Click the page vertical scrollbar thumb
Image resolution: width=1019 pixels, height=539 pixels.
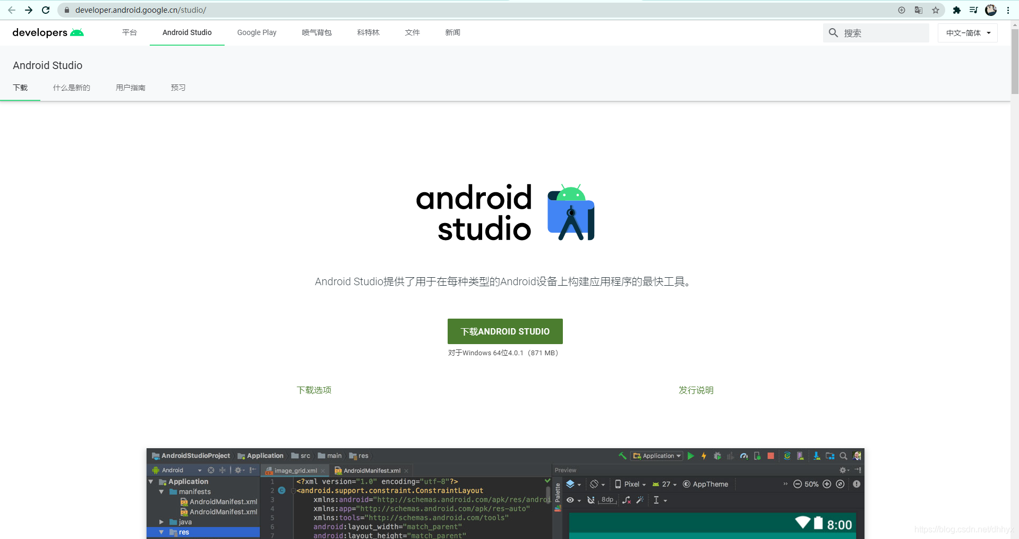[x=1015, y=61]
